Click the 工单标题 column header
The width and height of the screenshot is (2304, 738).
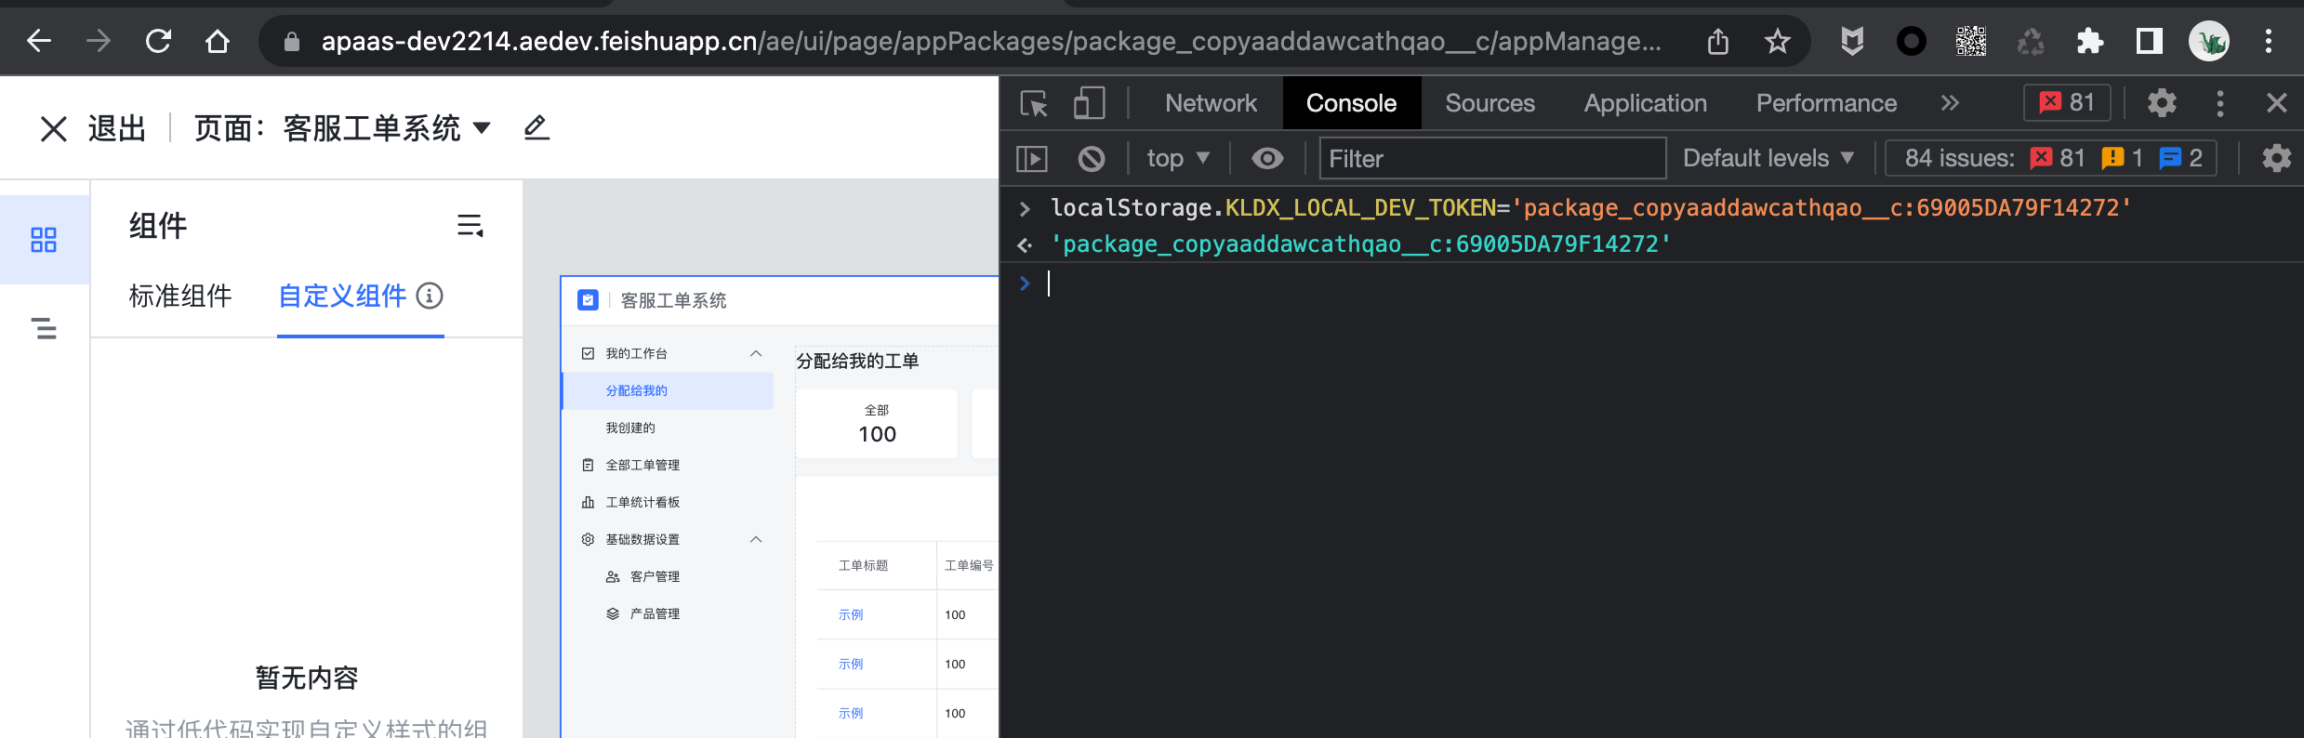pyautogui.click(x=864, y=565)
